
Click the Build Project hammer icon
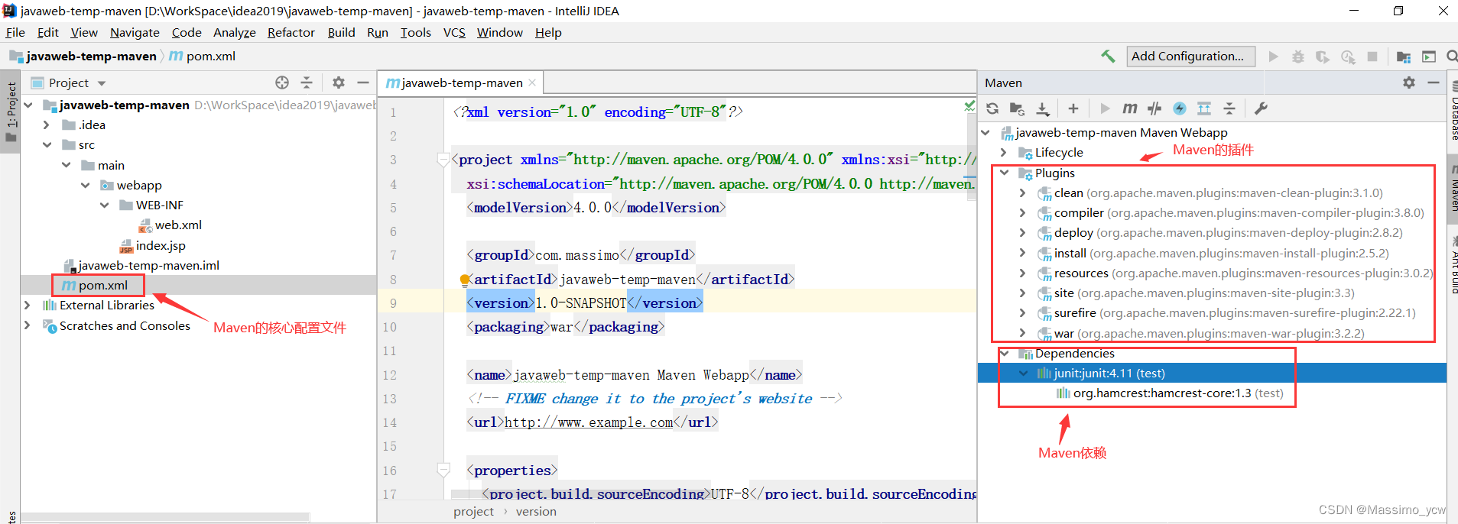[x=1108, y=56]
